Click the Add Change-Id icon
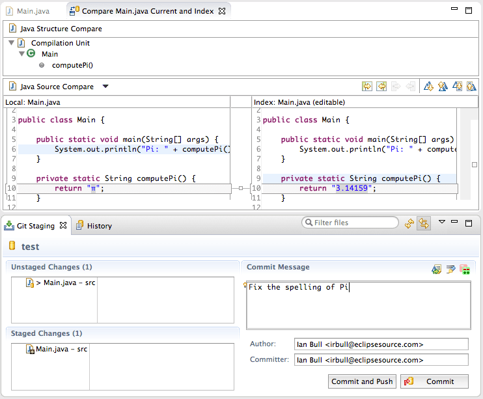483x399 pixels. click(x=464, y=269)
